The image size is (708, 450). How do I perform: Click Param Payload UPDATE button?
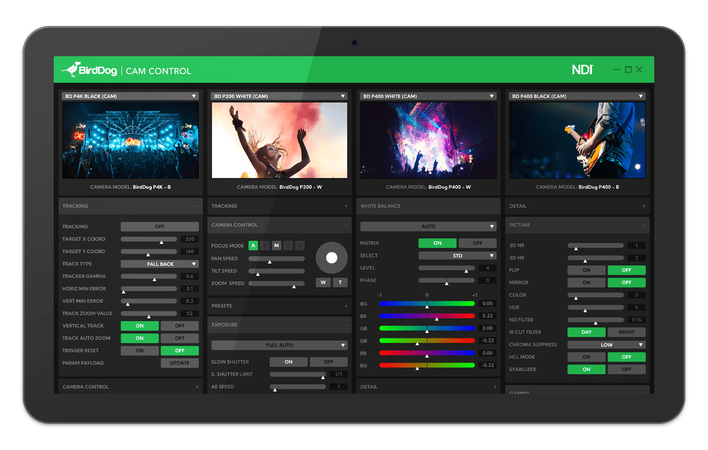[180, 363]
